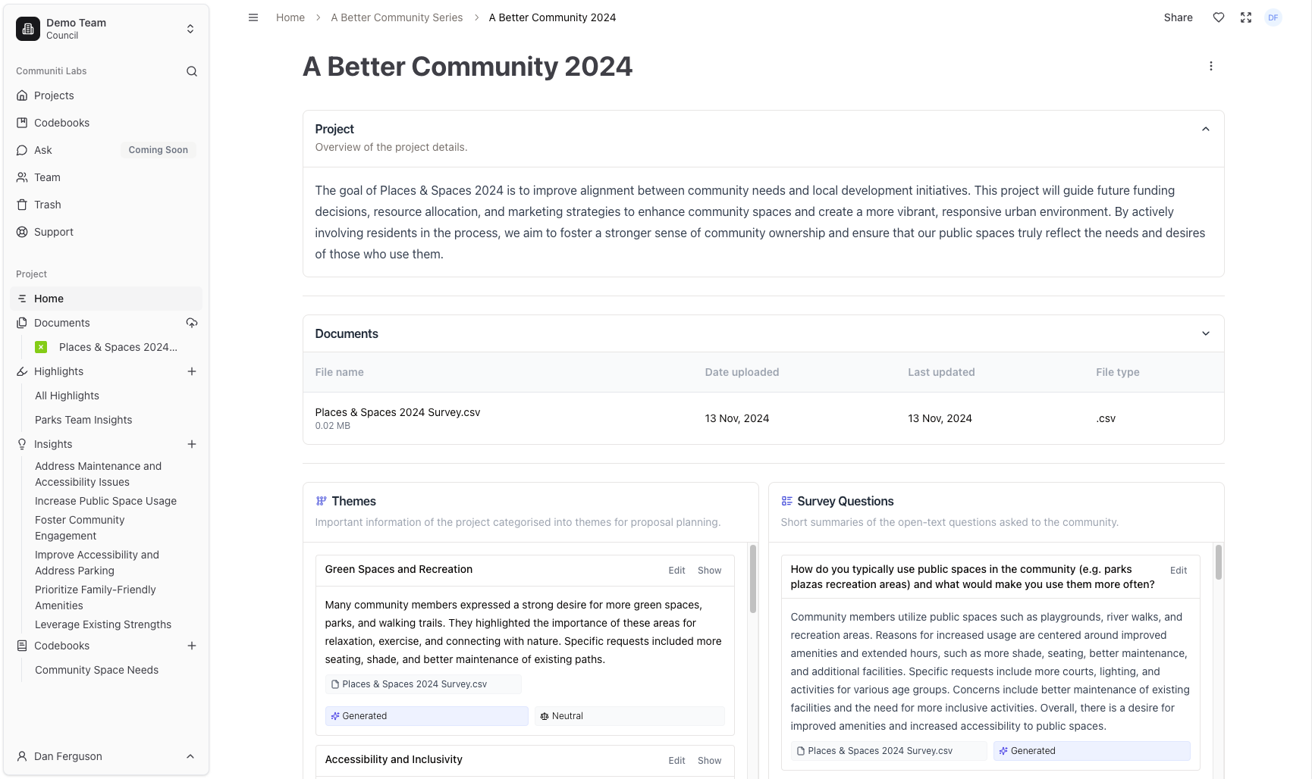
Task: Add a new highlight with plus icon
Action: [192, 371]
